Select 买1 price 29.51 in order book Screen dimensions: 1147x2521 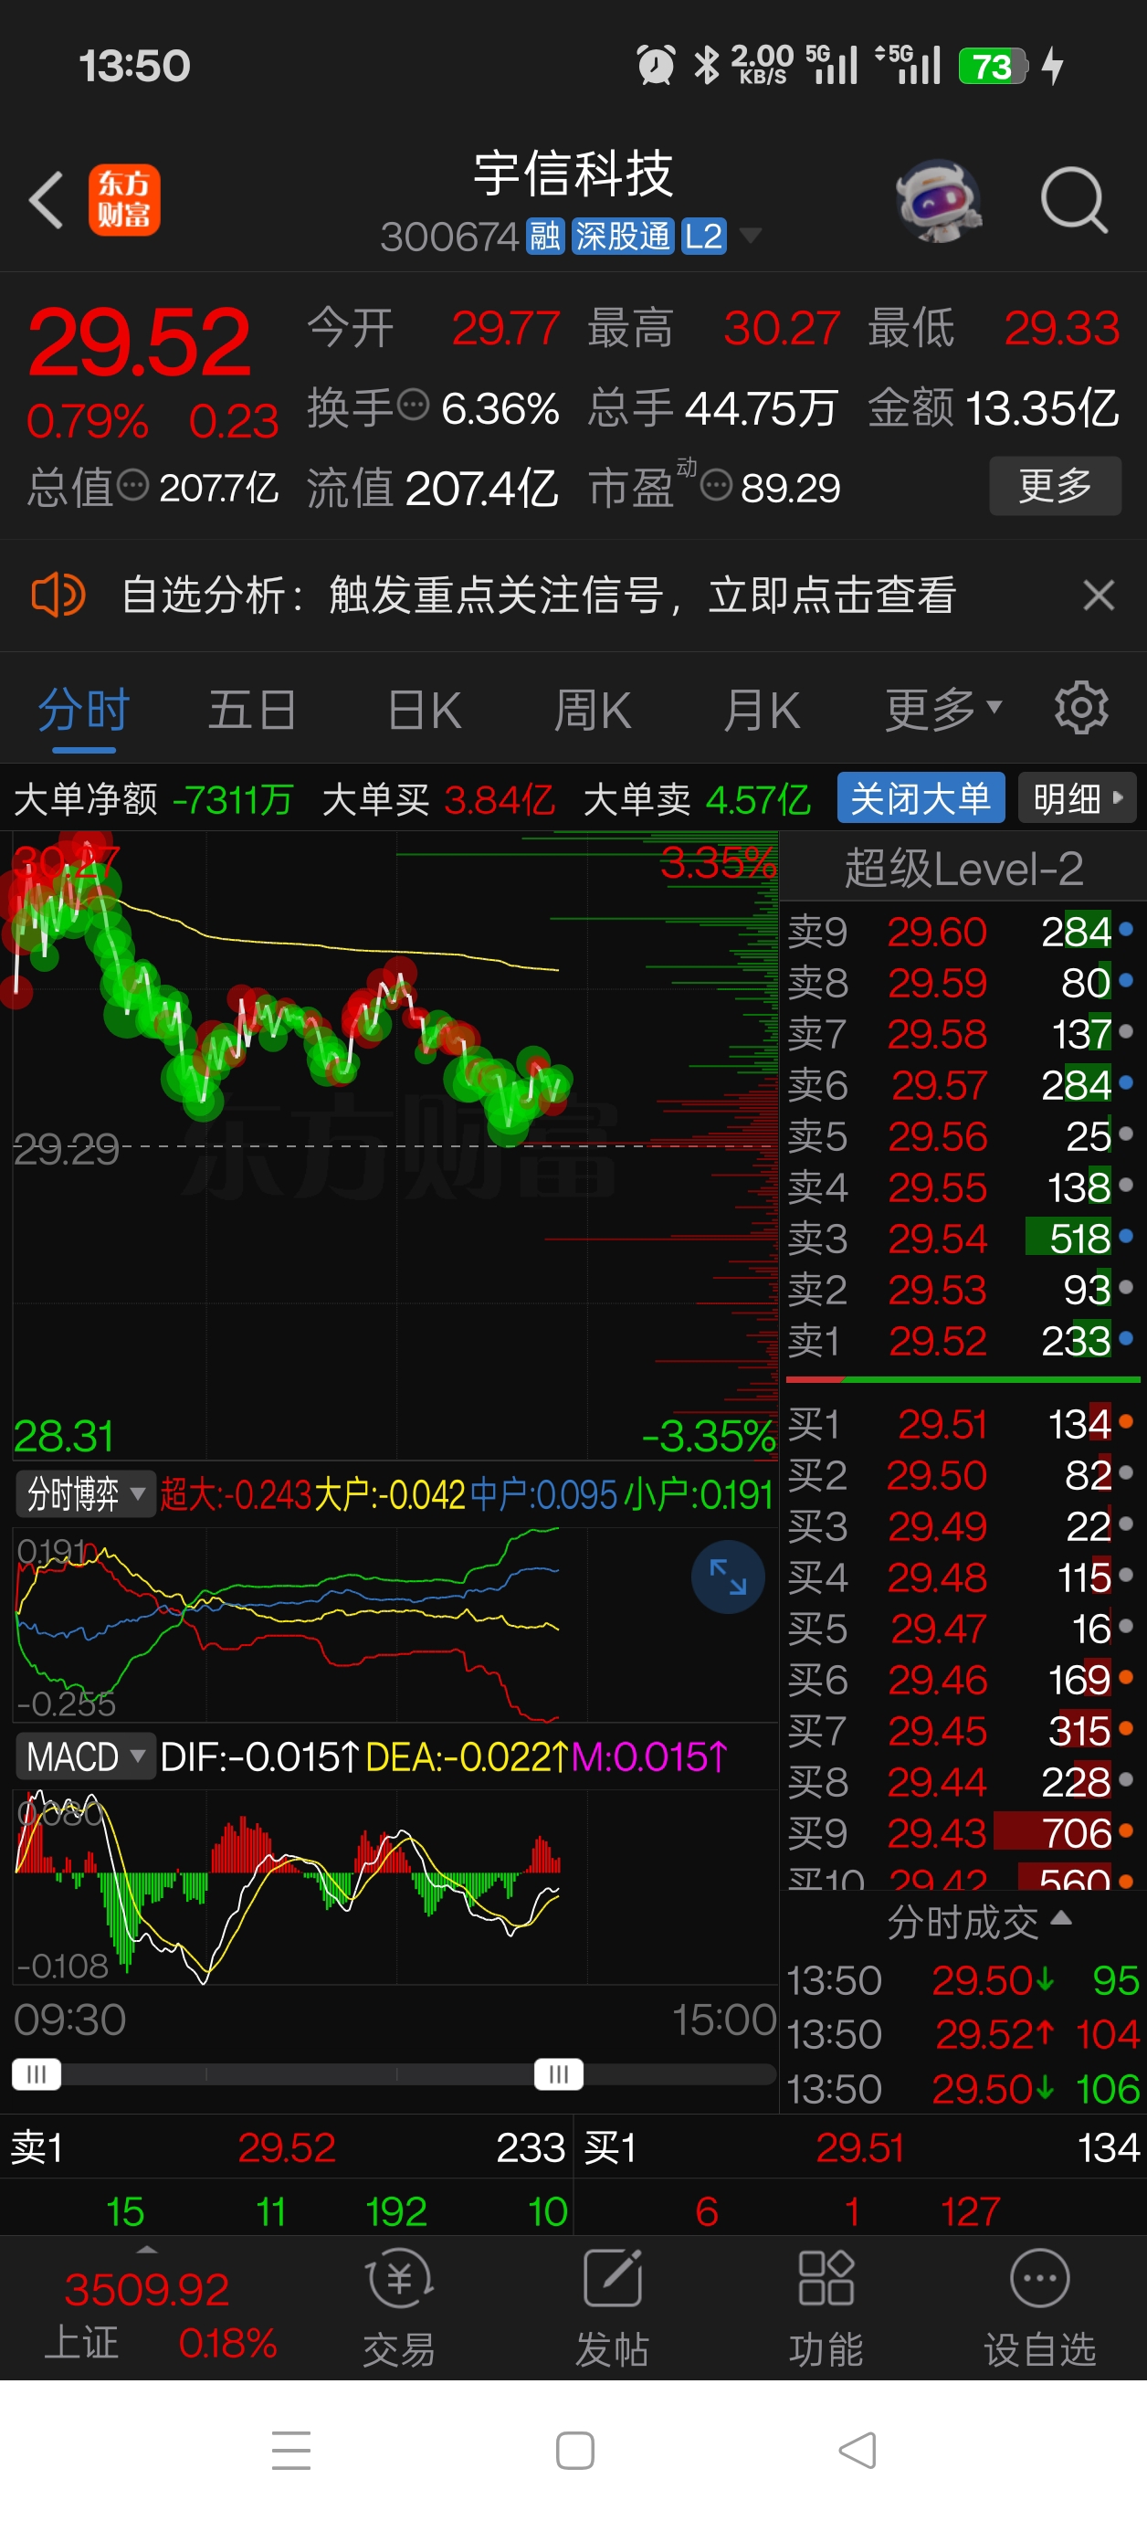[x=962, y=1424]
